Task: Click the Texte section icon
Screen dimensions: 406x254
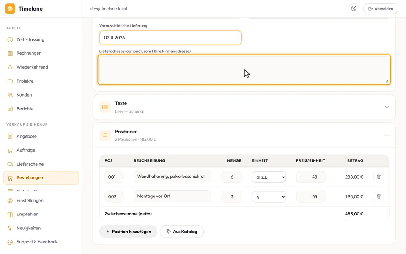Action: click(x=105, y=107)
